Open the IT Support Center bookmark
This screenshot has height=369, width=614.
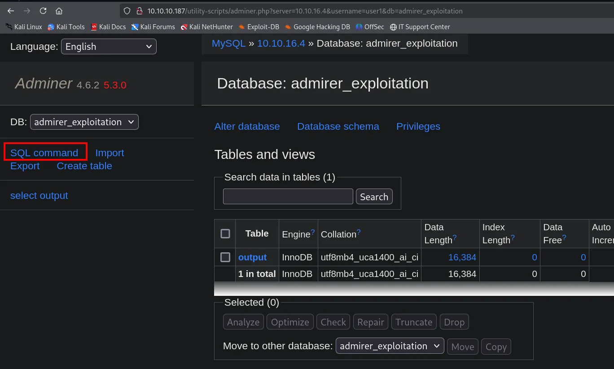pos(420,27)
